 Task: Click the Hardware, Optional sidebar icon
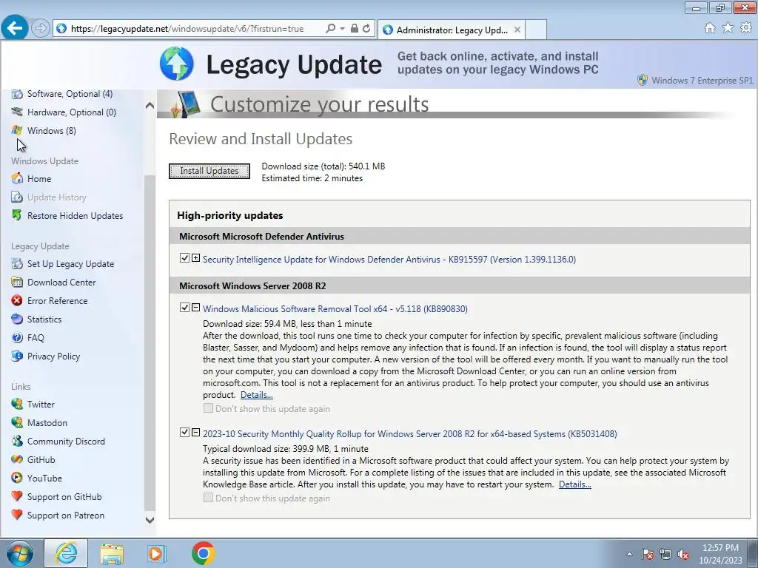point(17,112)
